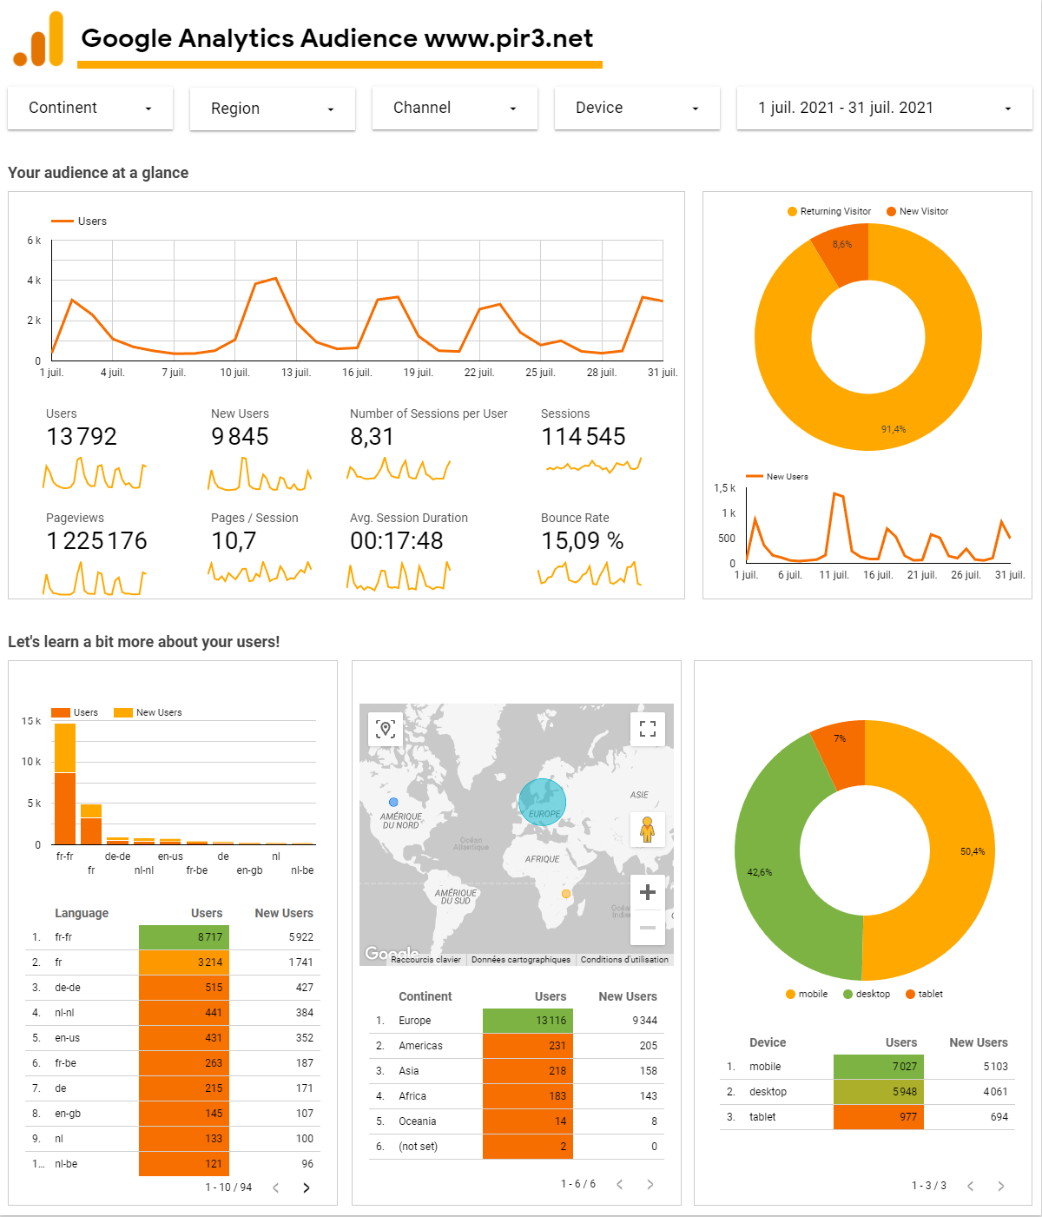Click Users legend in language bar chart
The image size is (1042, 1217).
tap(75, 712)
